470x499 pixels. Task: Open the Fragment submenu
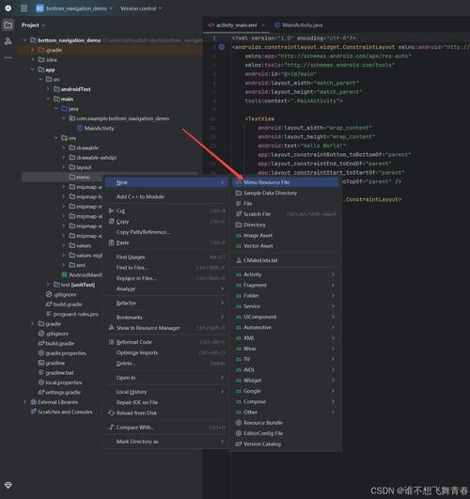[286, 285]
